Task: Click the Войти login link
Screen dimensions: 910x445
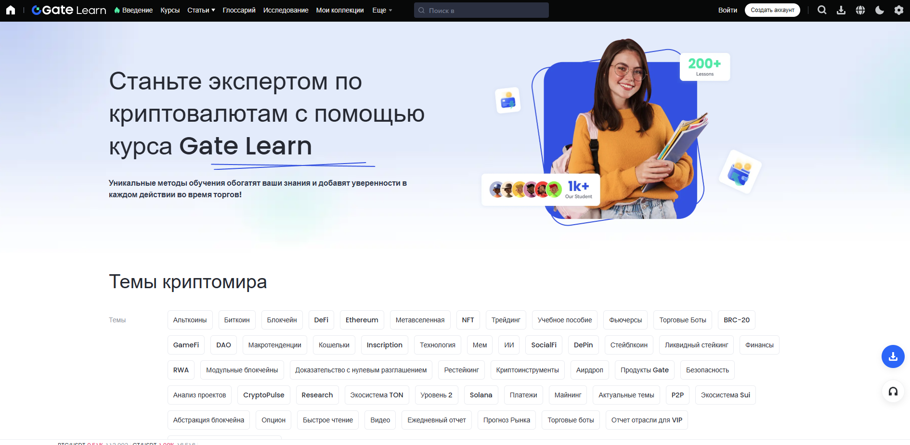Action: pyautogui.click(x=728, y=10)
